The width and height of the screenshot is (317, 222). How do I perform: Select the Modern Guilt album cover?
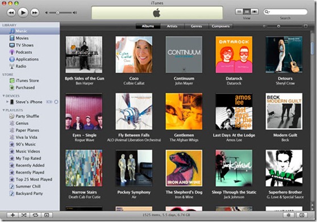coord(284,111)
